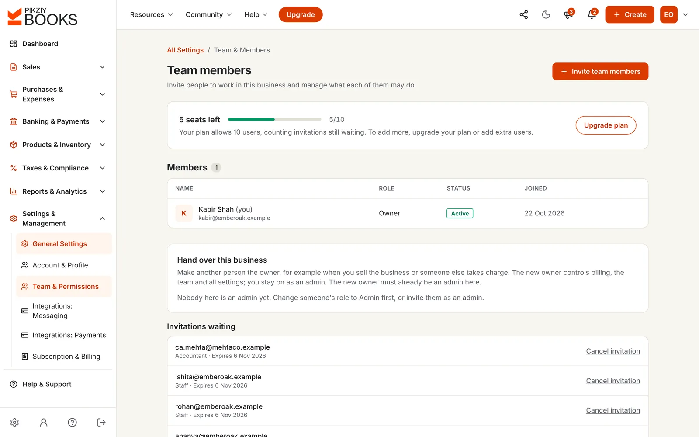Open Account & Profile settings

click(64, 265)
